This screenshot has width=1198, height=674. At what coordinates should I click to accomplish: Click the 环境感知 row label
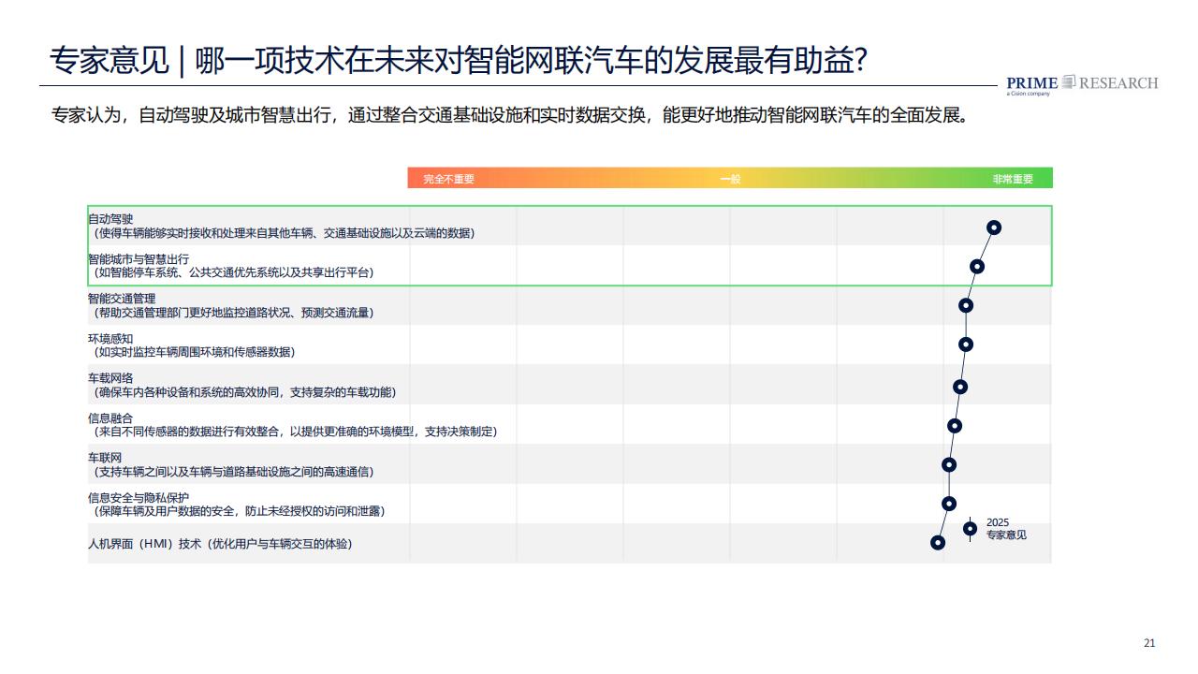click(110, 338)
